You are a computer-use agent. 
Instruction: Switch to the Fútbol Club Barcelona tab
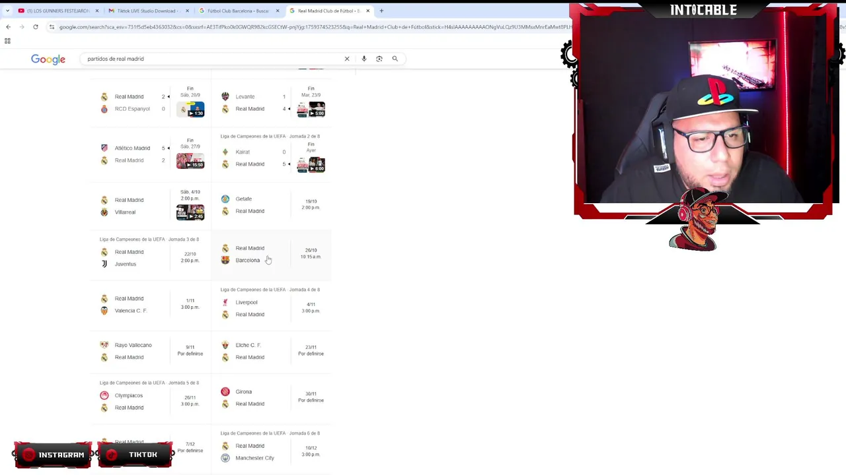[238, 11]
